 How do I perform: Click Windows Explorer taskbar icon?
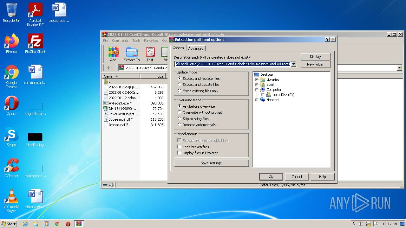pyautogui.click(x=36, y=224)
